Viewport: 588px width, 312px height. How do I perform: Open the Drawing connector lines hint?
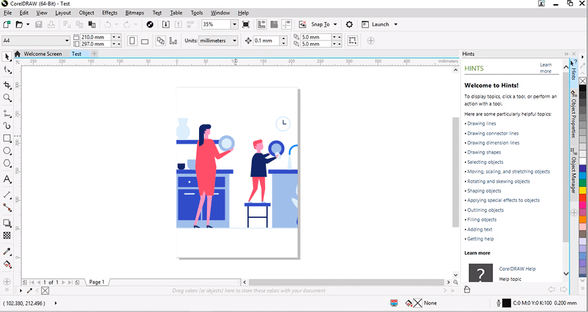coord(492,133)
